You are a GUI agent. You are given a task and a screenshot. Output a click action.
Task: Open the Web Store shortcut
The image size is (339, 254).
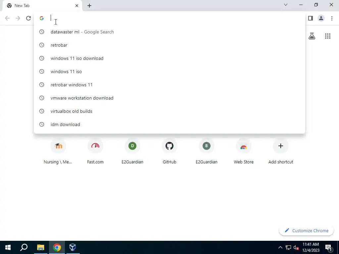(244, 151)
